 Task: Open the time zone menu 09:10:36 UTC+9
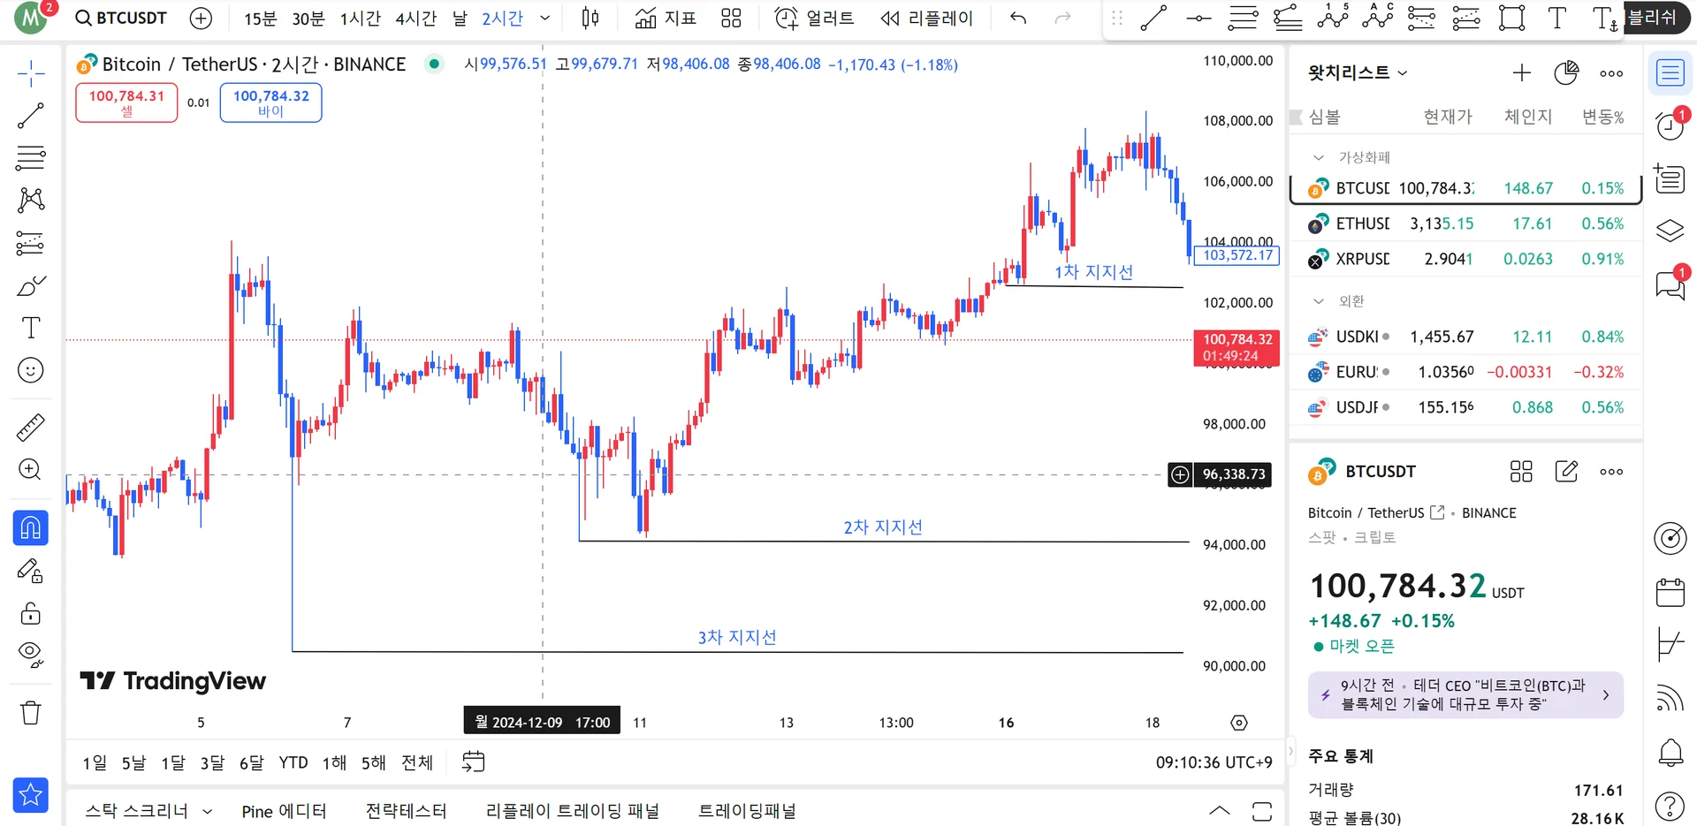point(1214,762)
